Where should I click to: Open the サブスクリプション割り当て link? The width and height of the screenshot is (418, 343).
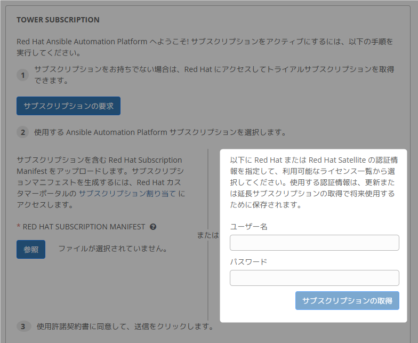click(127, 194)
